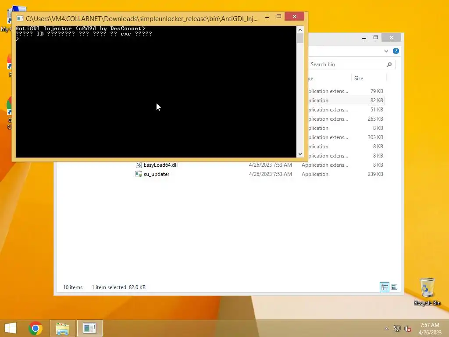Select the su_updater file
Viewport: 449px width, 337px height.
click(x=157, y=174)
